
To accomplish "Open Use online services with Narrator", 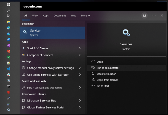I will (52, 75).
